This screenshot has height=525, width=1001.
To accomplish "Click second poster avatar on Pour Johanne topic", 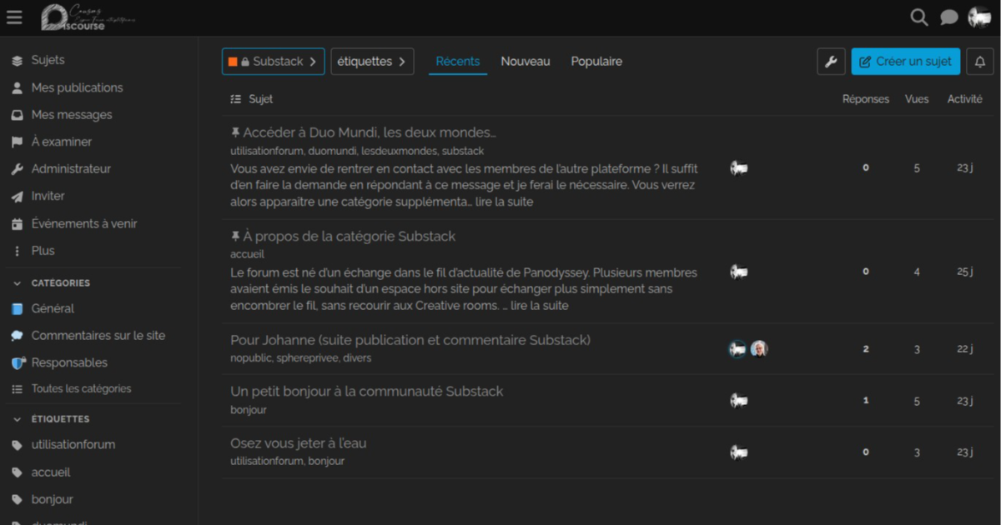I will pyautogui.click(x=758, y=349).
